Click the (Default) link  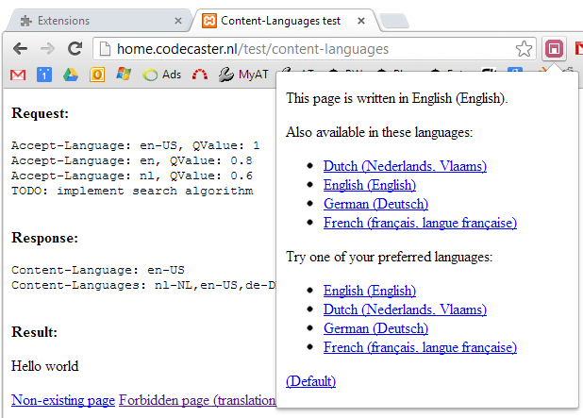[x=310, y=381]
